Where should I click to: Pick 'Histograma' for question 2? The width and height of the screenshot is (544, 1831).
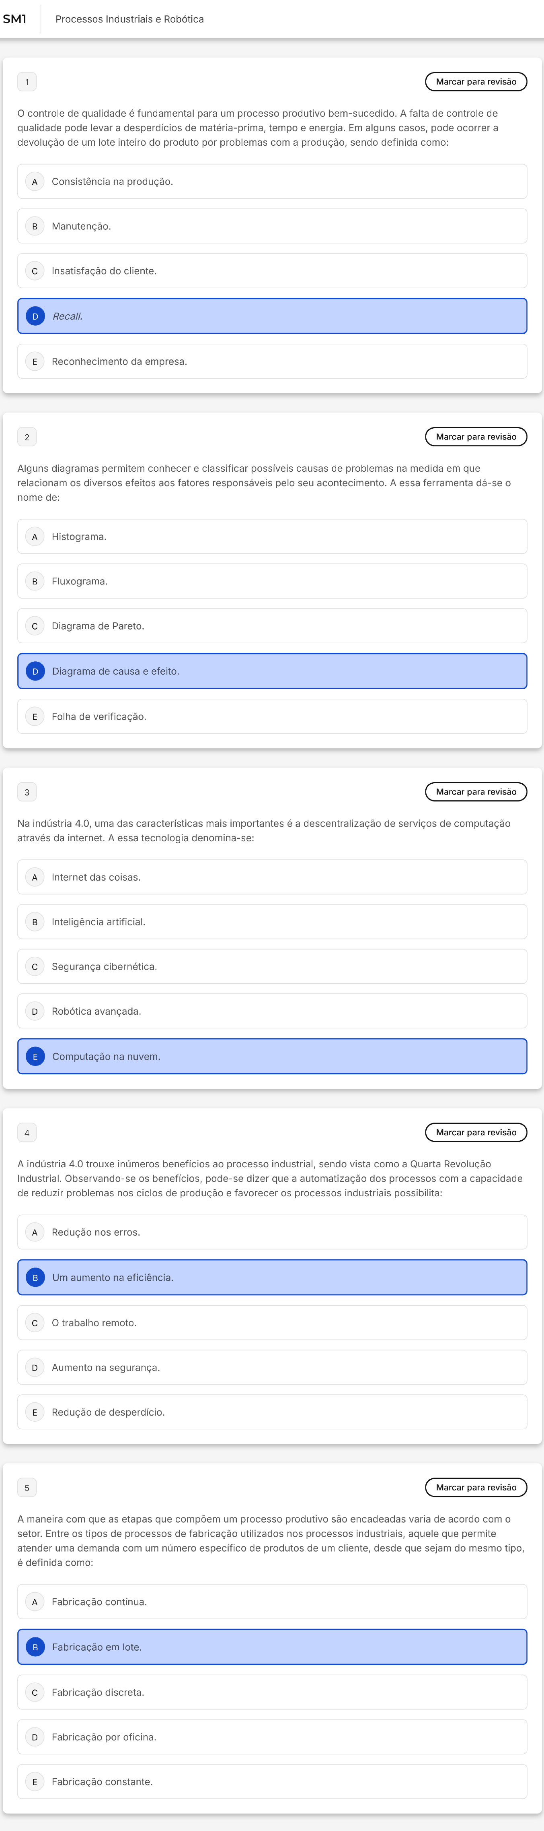tap(272, 537)
